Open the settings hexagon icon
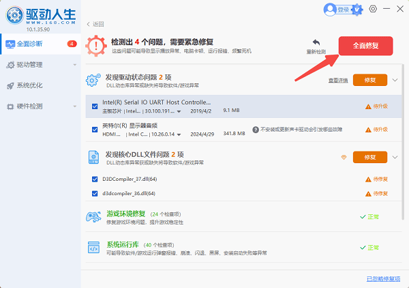 tap(373, 9)
